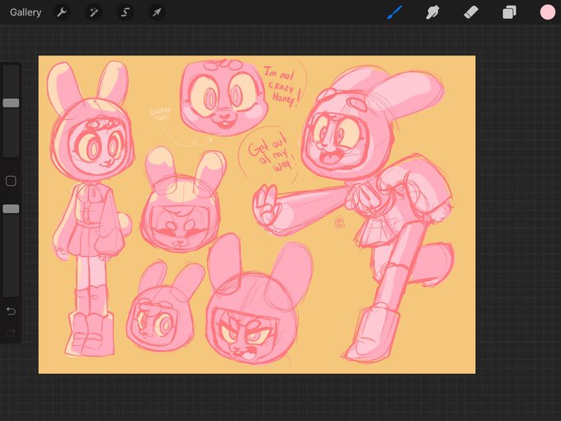Click the 'Im not crazy Honey!' text
This screenshot has height=421, width=561.
tap(283, 87)
